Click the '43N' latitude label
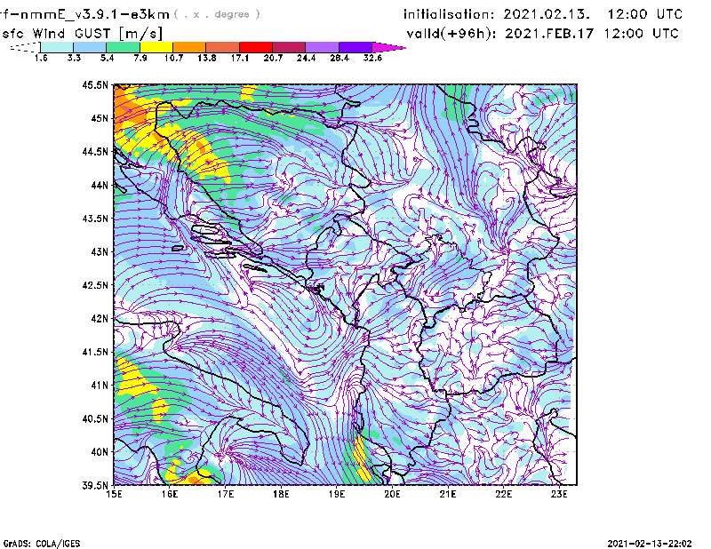The image size is (711, 549). (x=100, y=251)
